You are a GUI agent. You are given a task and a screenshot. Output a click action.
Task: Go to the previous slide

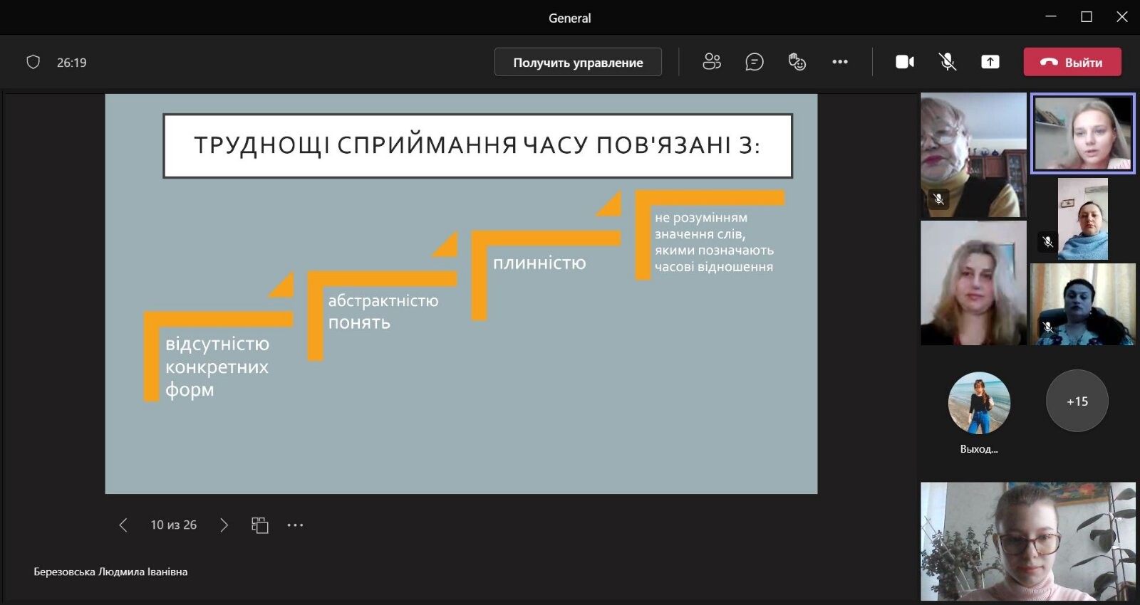(123, 525)
